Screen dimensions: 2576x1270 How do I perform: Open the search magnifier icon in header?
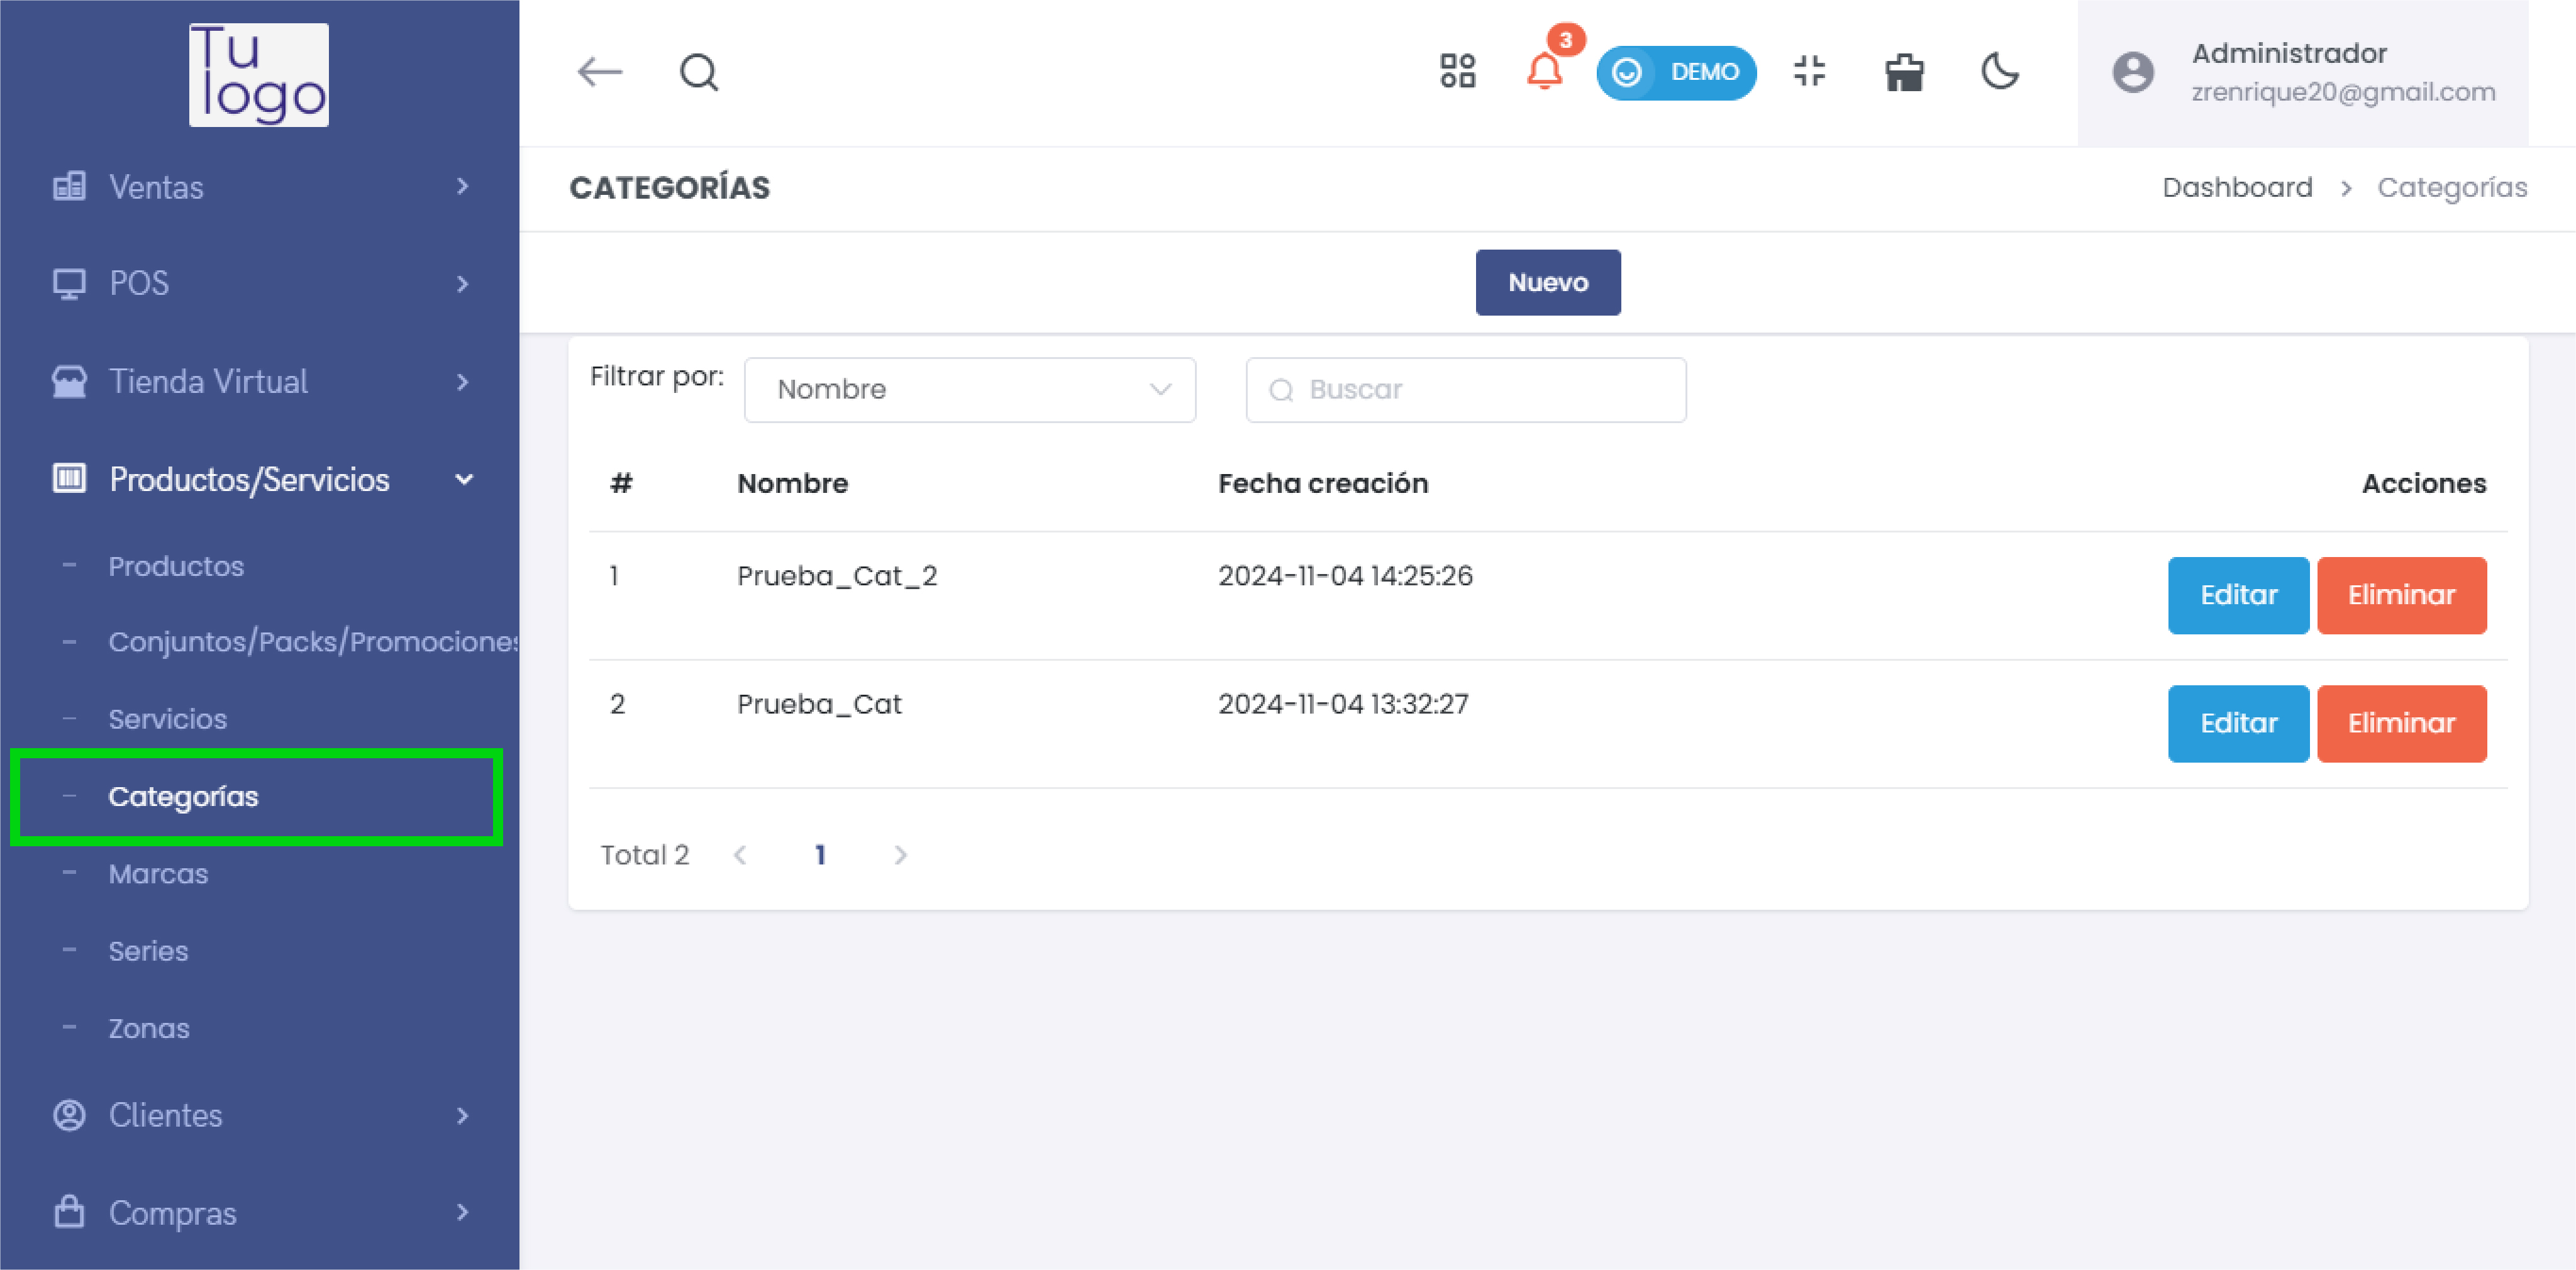pyautogui.click(x=698, y=72)
